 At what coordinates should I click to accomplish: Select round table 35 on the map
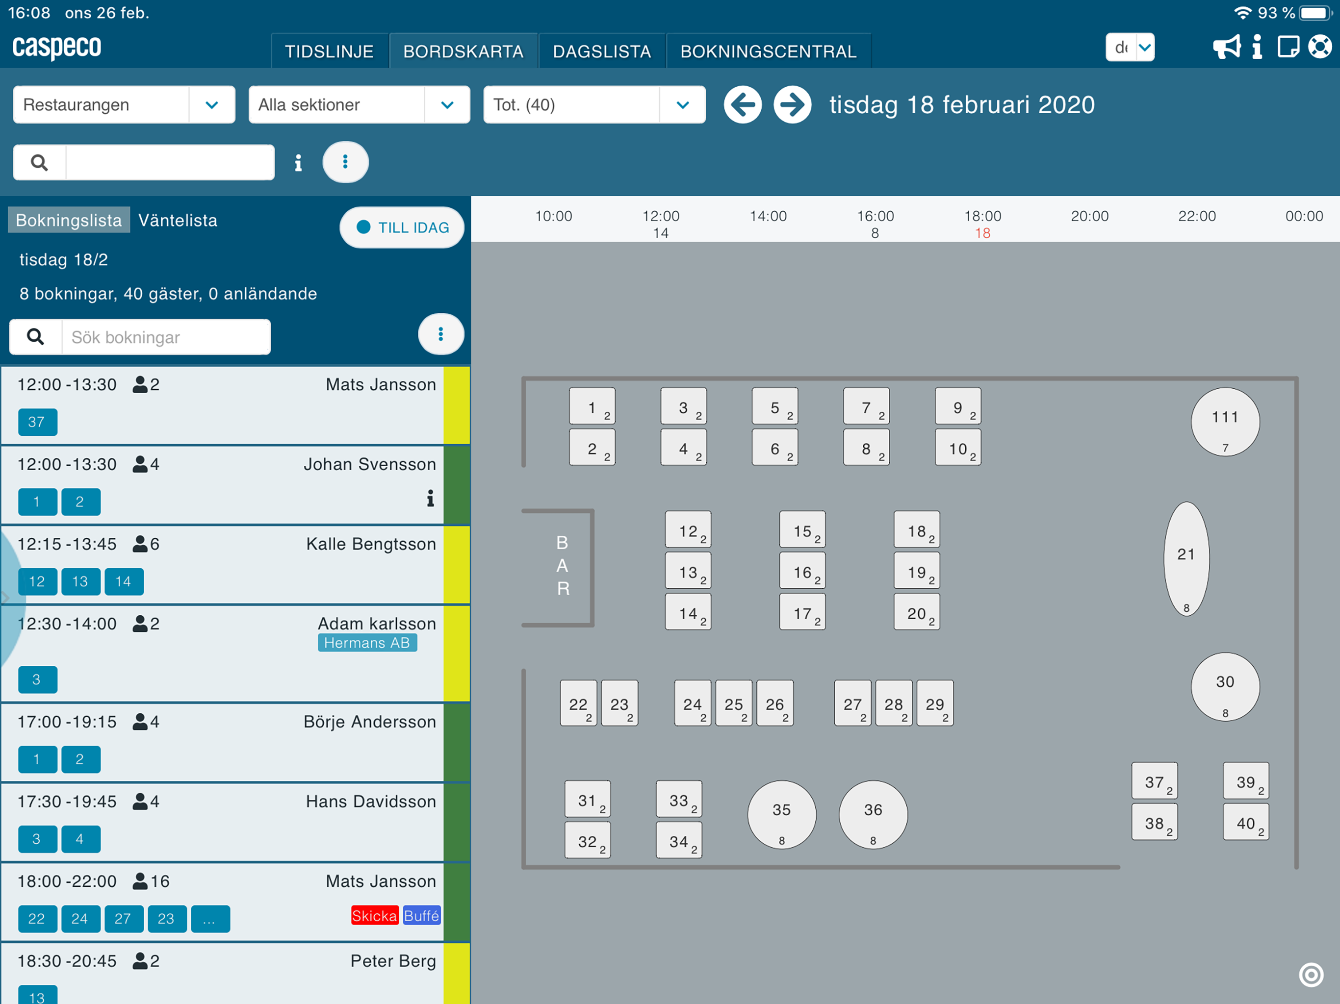781,815
